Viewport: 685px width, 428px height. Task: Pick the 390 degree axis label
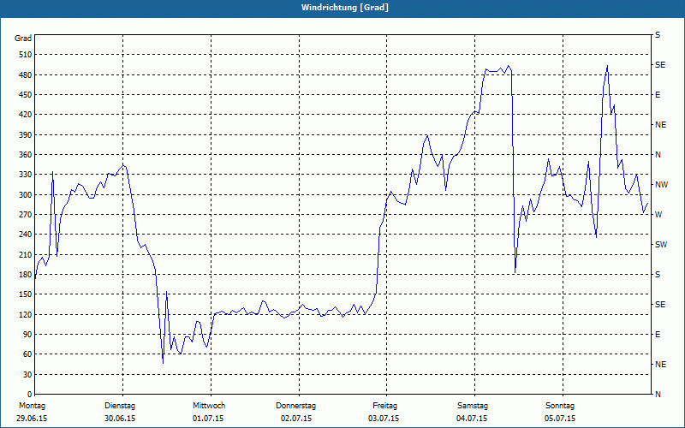click(26, 135)
